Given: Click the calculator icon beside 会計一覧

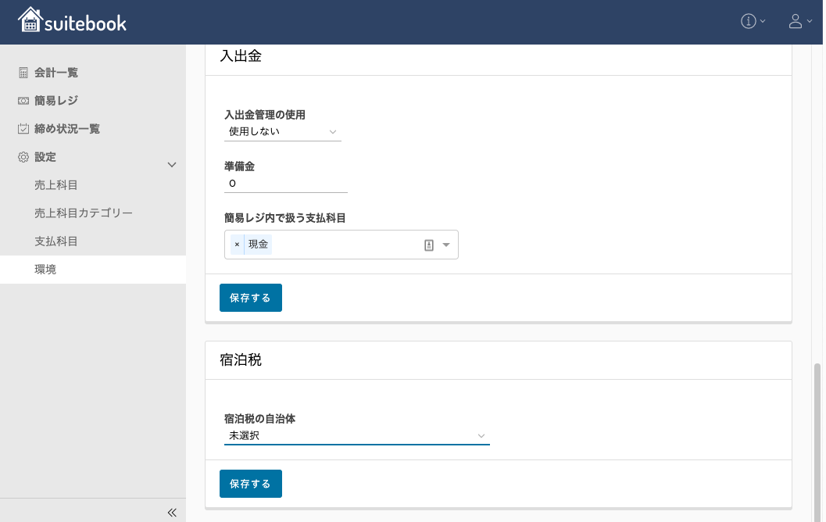Looking at the screenshot, I should [x=23, y=73].
